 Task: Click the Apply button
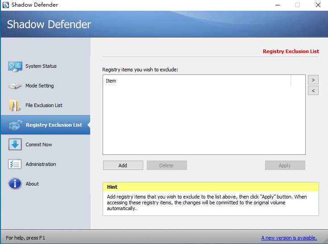pos(285,165)
